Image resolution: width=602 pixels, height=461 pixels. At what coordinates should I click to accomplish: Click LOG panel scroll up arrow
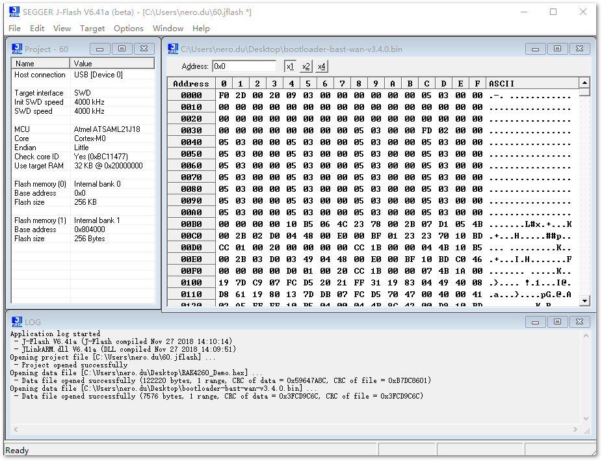586,336
